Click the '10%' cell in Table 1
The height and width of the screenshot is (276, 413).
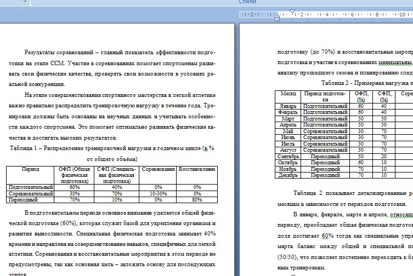pyautogui.click(x=116, y=200)
